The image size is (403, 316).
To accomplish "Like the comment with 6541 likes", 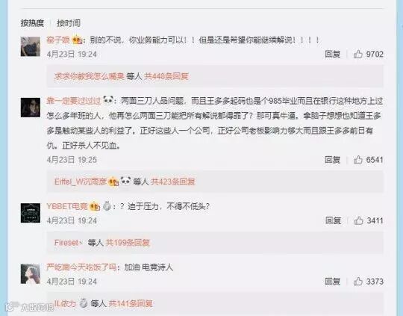I will point(357,160).
